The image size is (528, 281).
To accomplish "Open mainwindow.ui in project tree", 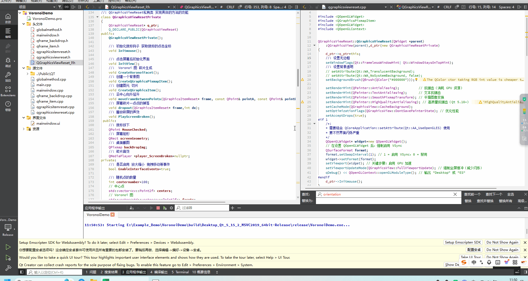I will (x=48, y=123).
